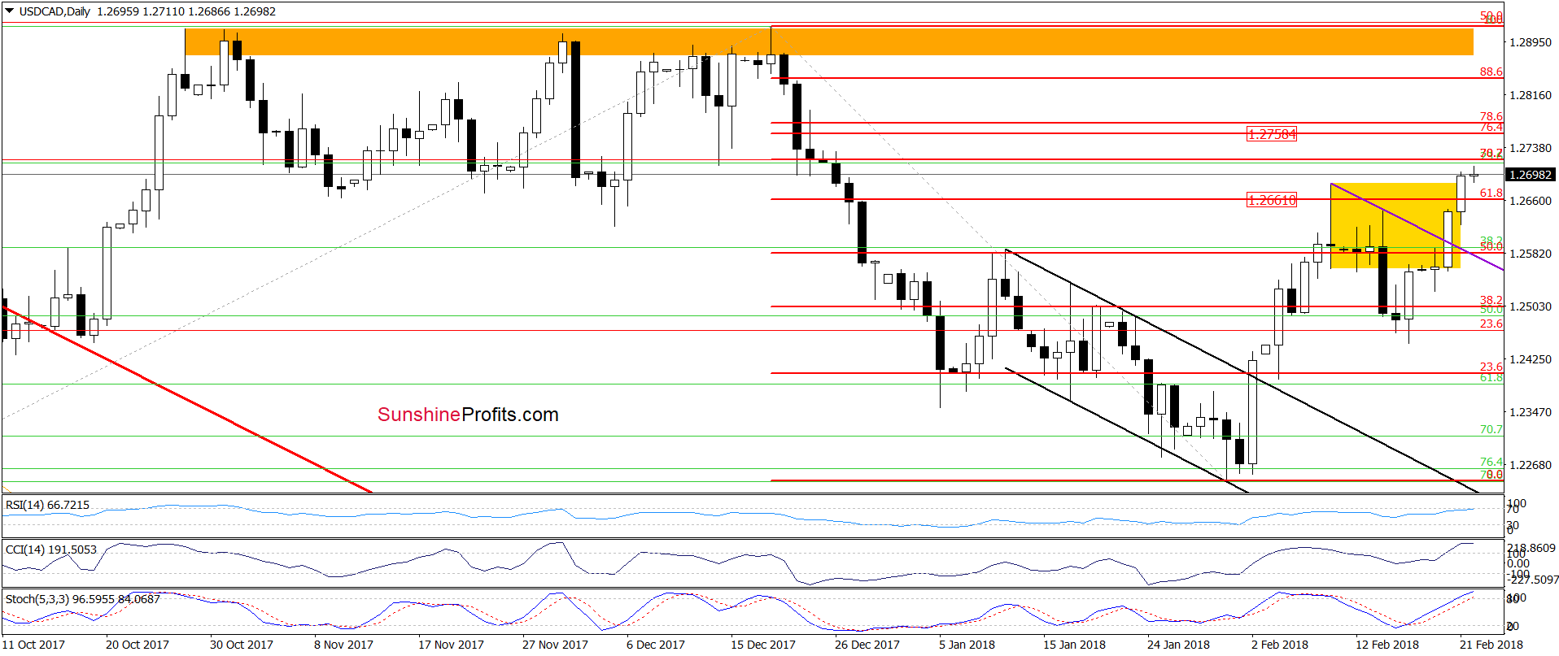Click the 12 Feb 2018 date label
This screenshot has width=1559, height=656.
click(1387, 645)
